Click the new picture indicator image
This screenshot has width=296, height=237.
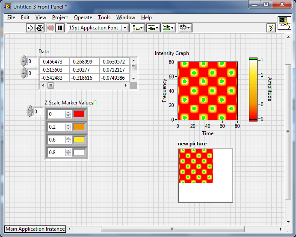(205, 176)
